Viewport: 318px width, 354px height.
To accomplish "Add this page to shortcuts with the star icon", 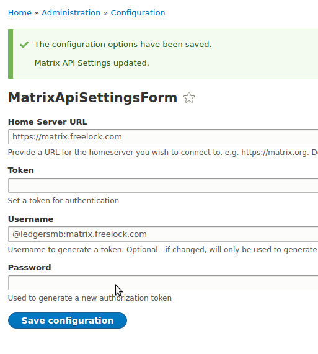I will coord(189,97).
